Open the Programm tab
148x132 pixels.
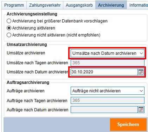pos(14,5)
